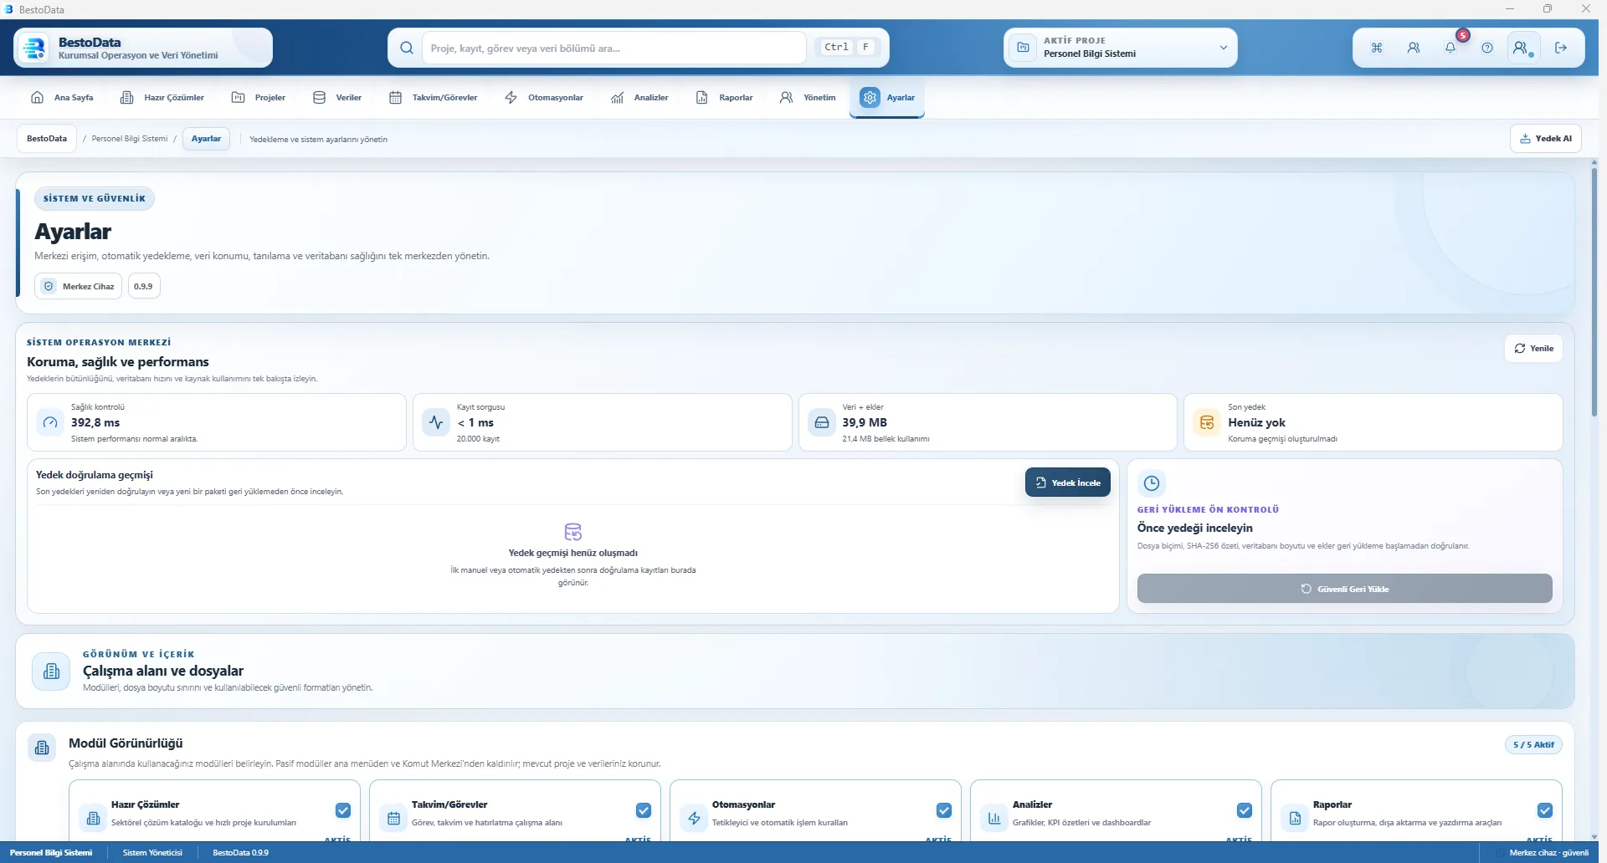
Task: Click Sistem Yöneticisi in status bar
Action: tap(152, 853)
